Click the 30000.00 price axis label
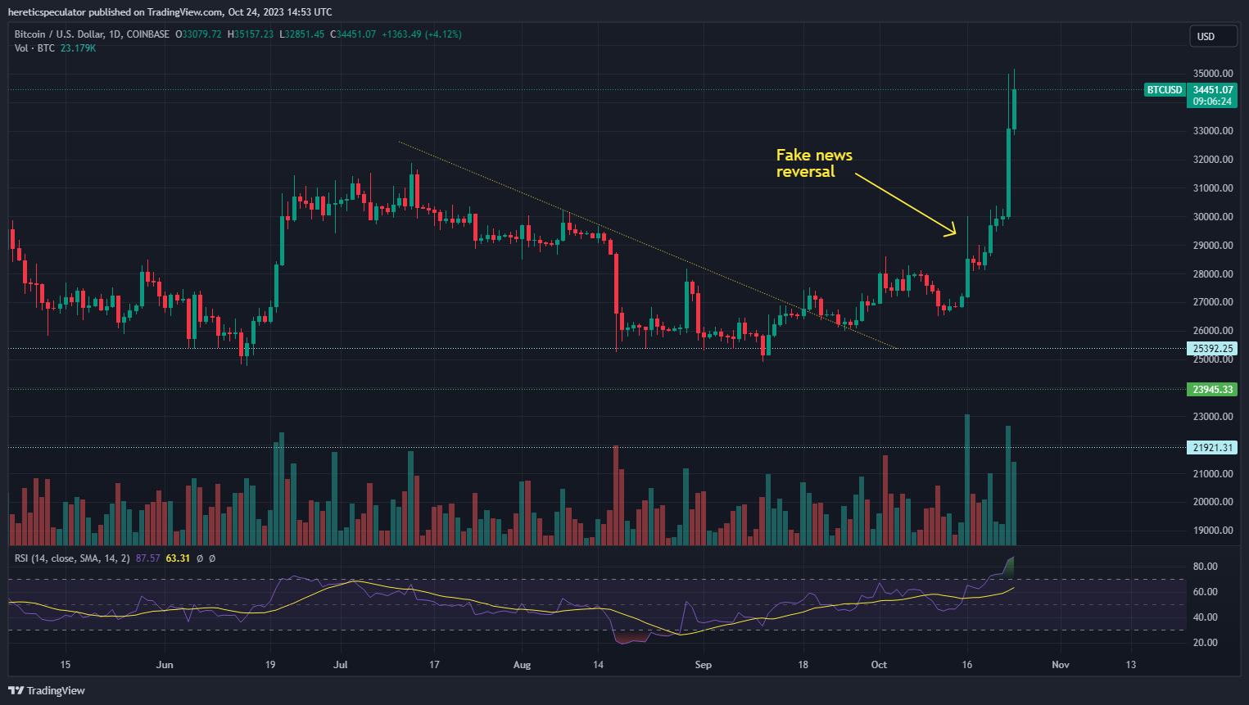This screenshot has width=1249, height=705. 1213,217
